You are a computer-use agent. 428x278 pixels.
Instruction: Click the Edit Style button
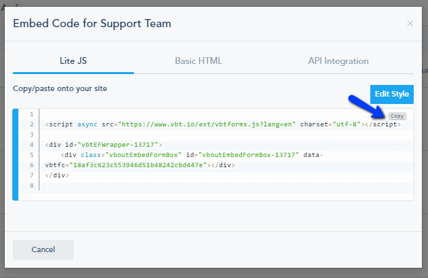point(391,94)
